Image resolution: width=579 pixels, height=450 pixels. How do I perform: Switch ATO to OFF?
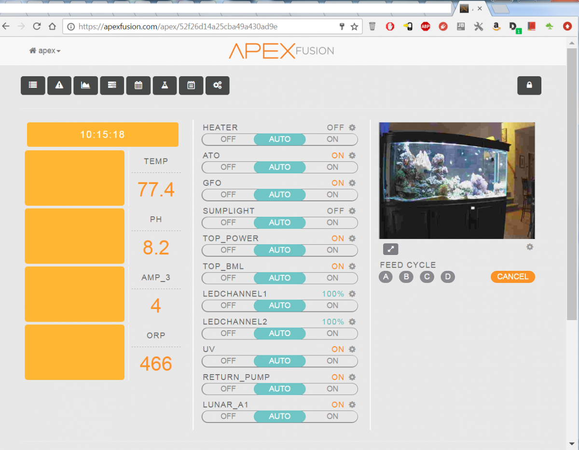(x=228, y=167)
